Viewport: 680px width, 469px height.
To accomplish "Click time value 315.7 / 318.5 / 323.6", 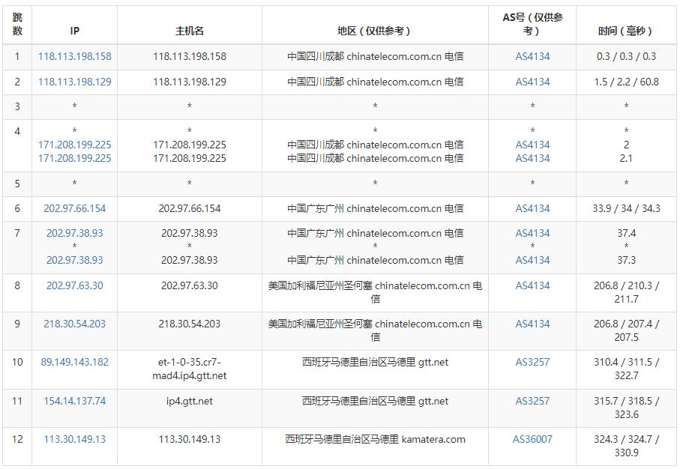I will [x=626, y=408].
